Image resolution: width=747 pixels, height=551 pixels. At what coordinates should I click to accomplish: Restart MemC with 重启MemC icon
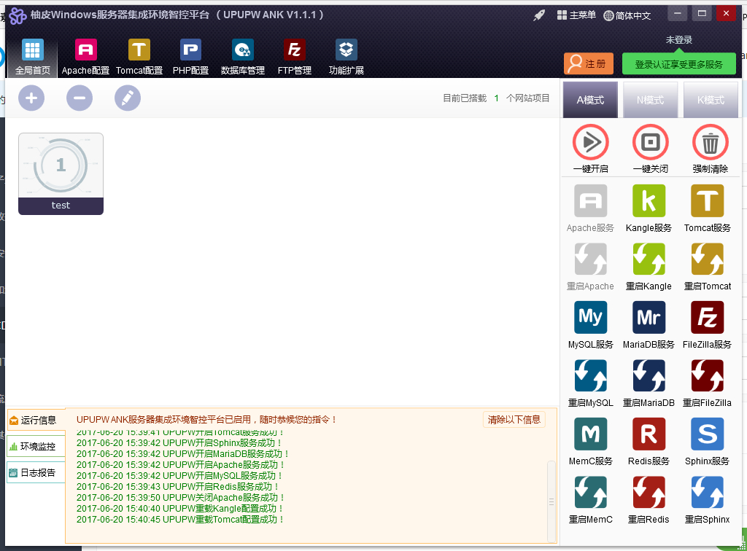tap(591, 493)
